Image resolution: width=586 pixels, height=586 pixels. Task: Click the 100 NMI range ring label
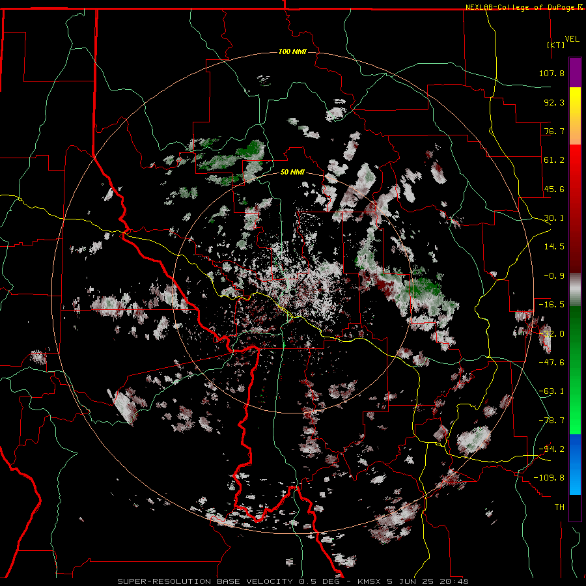292,51
